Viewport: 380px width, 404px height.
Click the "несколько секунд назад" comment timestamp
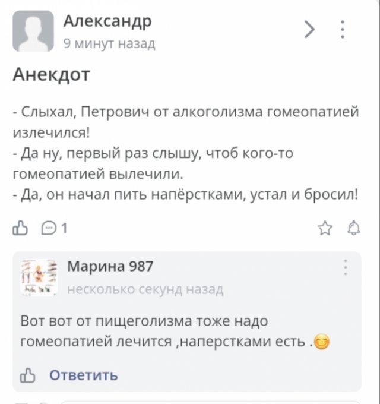click(145, 289)
